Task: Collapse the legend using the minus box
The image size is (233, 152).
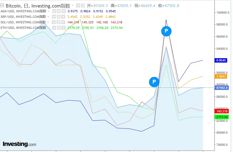Action: tap(2, 6)
